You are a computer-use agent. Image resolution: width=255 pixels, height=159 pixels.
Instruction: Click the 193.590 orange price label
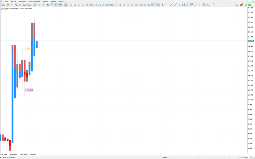tap(29, 48)
